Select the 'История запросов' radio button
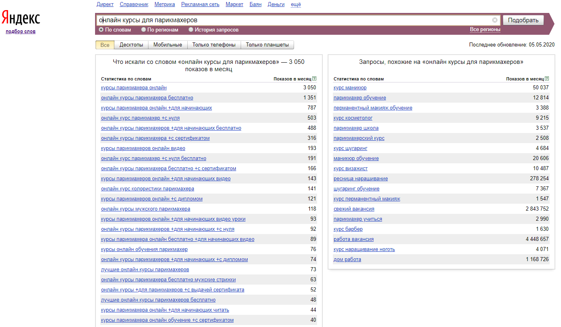 coord(191,30)
